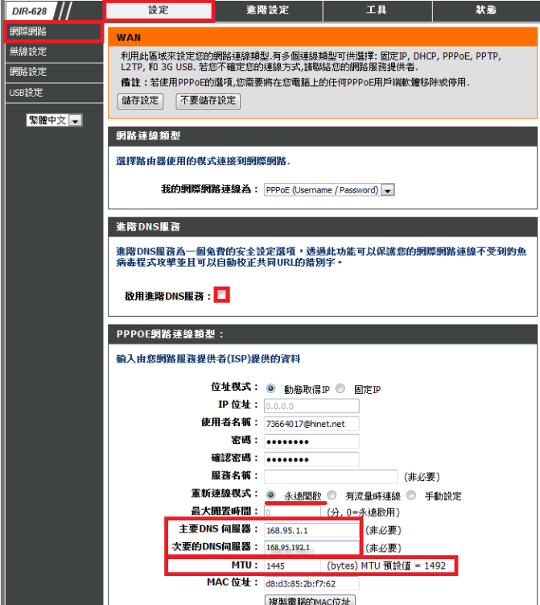Click the 不要儲存設定 button
Screen dimensions: 540x605
coord(208,101)
